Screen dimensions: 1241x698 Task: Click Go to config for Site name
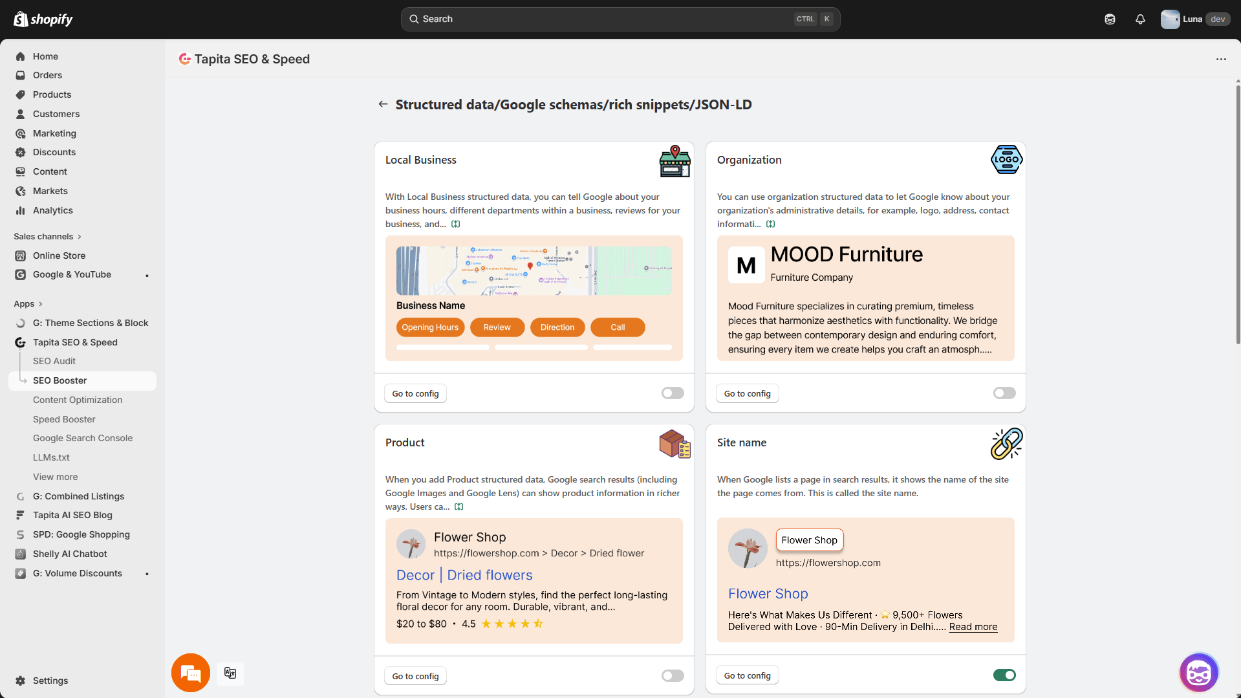click(x=747, y=675)
